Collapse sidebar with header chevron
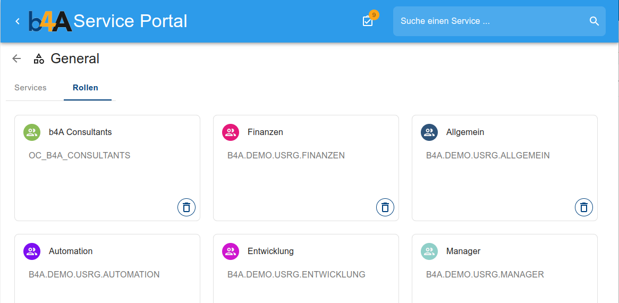 18,21
